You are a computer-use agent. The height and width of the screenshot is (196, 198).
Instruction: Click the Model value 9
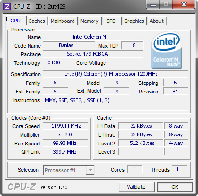coord(116,83)
